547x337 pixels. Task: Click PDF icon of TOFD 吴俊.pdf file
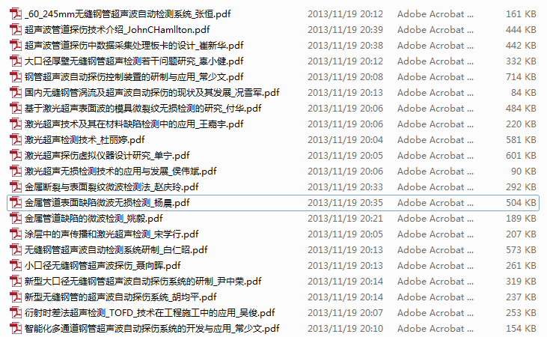click(16, 312)
